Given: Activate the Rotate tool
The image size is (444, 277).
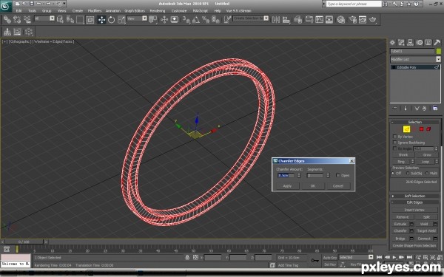Looking at the screenshot, I should click(111, 19).
